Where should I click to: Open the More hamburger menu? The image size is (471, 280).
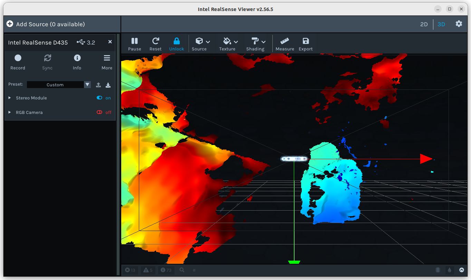point(107,61)
